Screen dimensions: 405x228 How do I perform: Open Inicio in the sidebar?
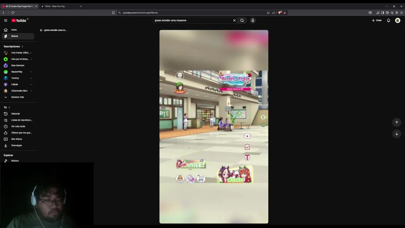18,30
